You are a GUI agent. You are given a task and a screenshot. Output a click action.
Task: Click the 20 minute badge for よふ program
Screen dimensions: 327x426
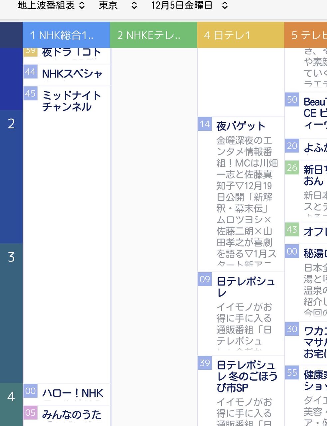click(x=292, y=146)
